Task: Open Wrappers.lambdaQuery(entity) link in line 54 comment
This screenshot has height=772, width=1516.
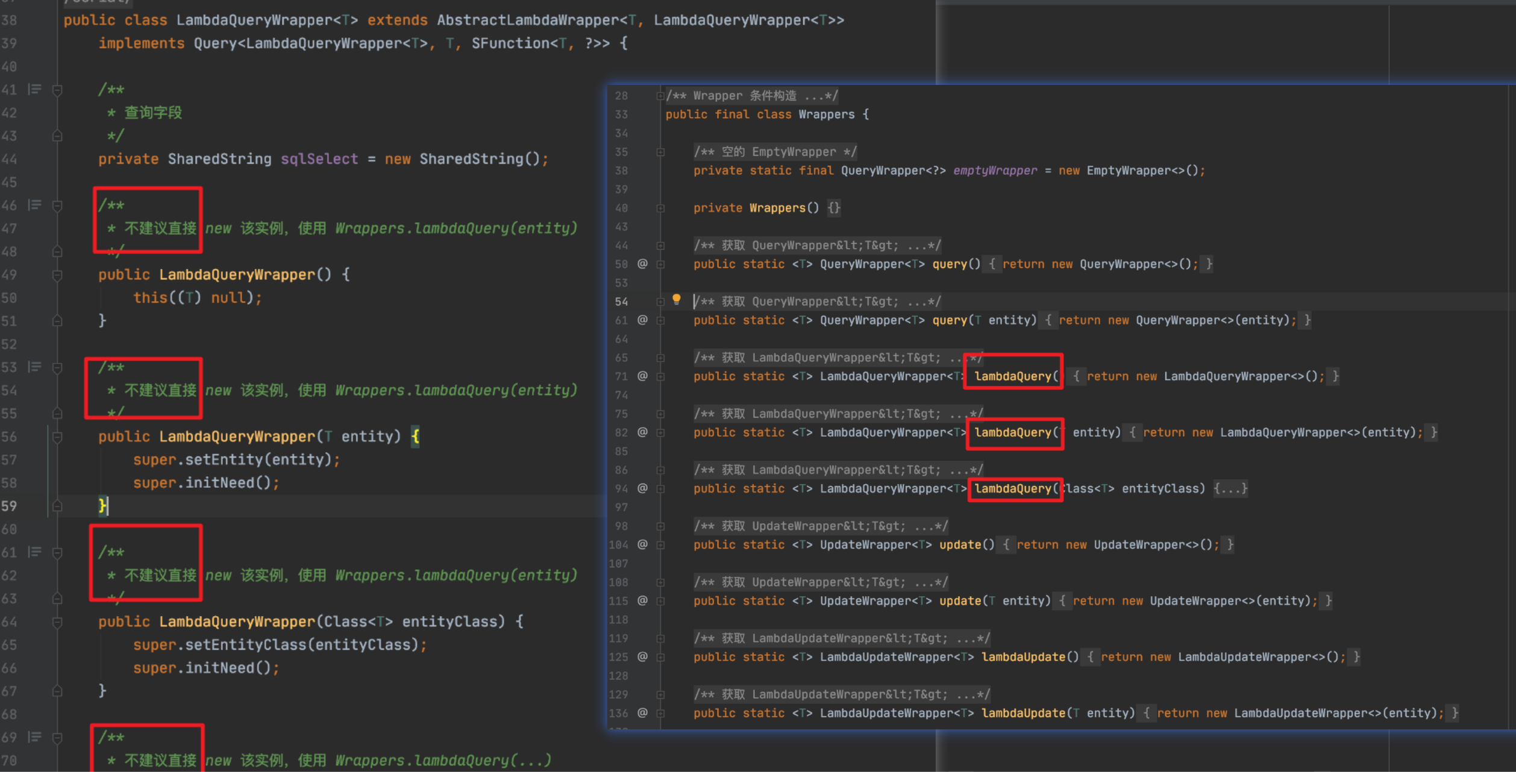Action: pos(456,390)
